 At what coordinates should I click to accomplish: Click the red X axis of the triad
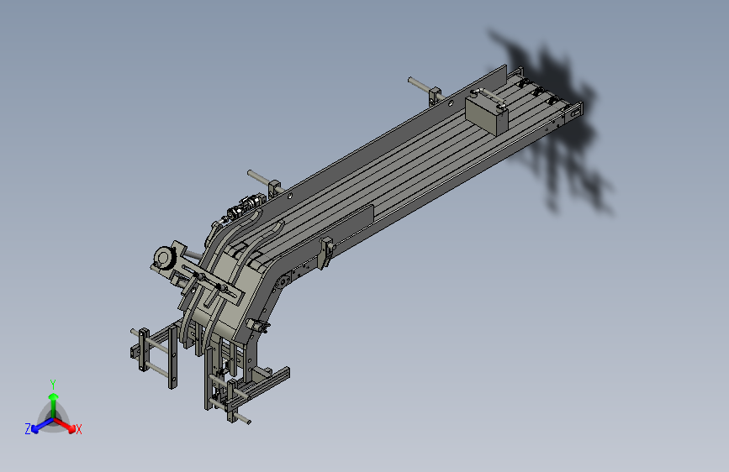66,425
